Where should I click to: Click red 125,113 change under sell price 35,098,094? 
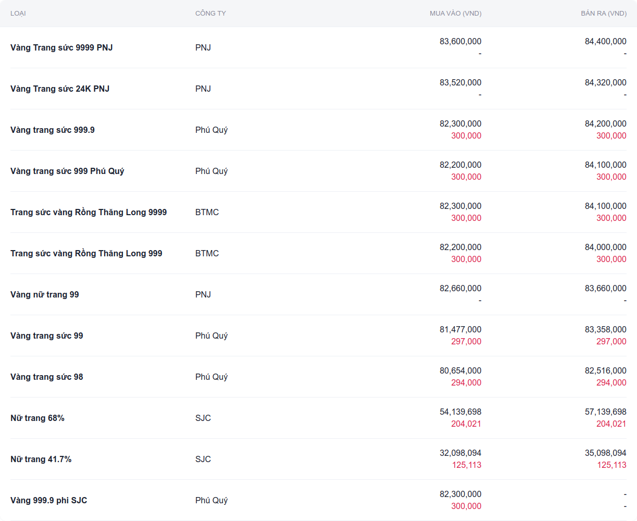(612, 465)
